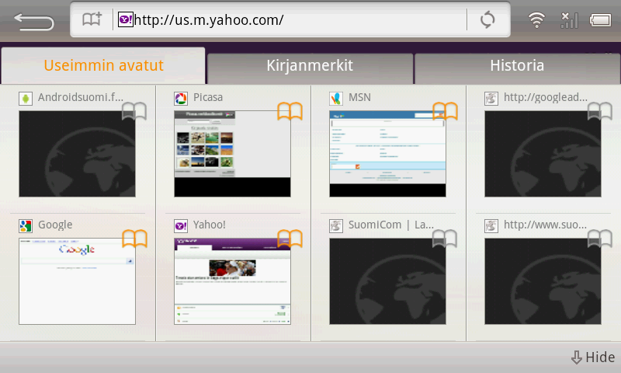Click the reload page icon

(487, 20)
